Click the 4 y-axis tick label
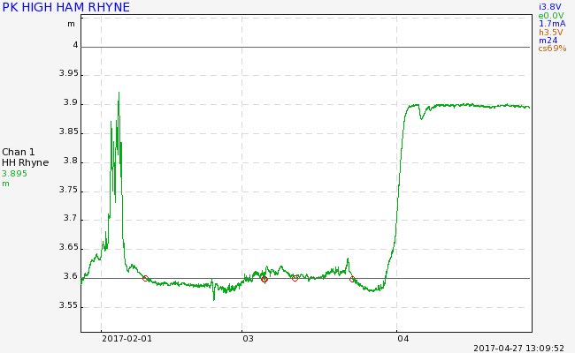Viewport: 575px width, 353px height. (75, 45)
